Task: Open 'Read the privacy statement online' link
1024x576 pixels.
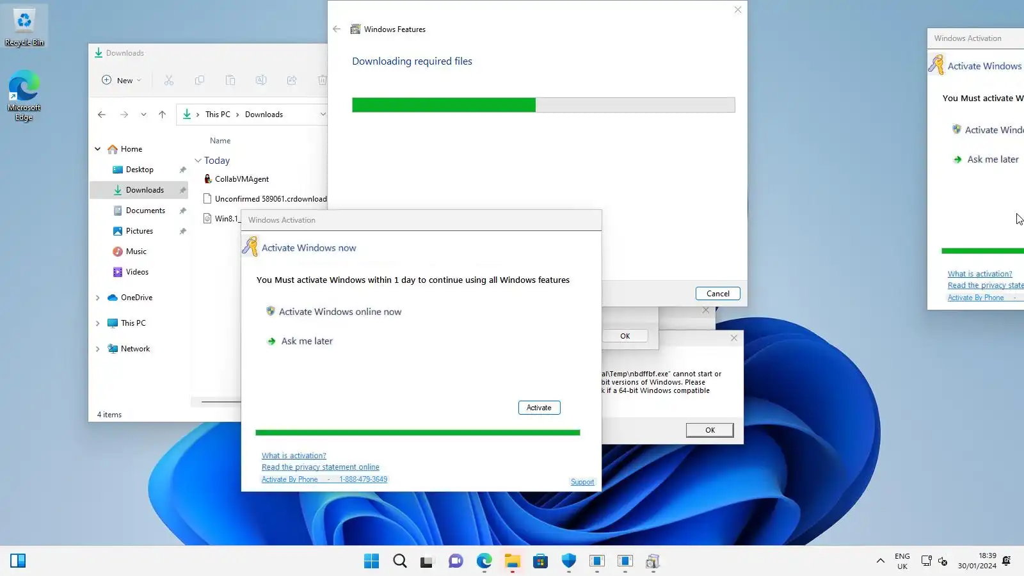Action: (x=321, y=467)
